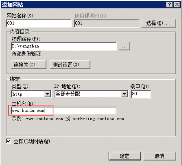
Task: Toggle the 立即启动网站(M) checkbox
Action: [9, 141]
